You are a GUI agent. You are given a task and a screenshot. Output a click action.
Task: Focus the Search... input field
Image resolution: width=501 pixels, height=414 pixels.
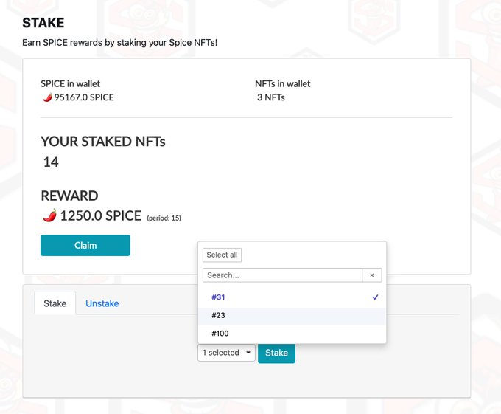(x=282, y=275)
